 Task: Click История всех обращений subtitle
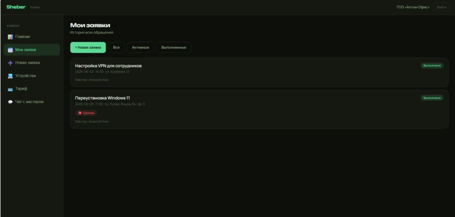pyautogui.click(x=91, y=33)
